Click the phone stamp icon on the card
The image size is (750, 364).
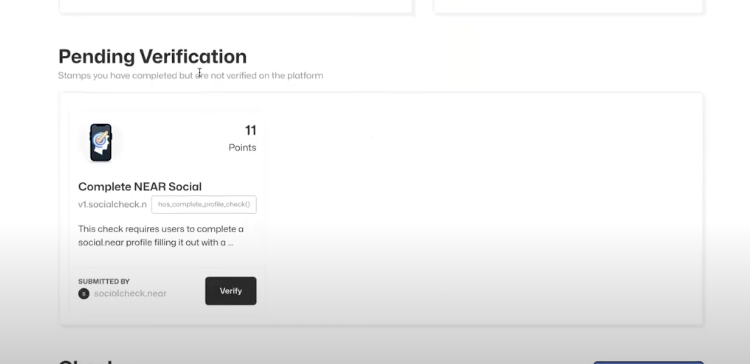[x=101, y=142]
